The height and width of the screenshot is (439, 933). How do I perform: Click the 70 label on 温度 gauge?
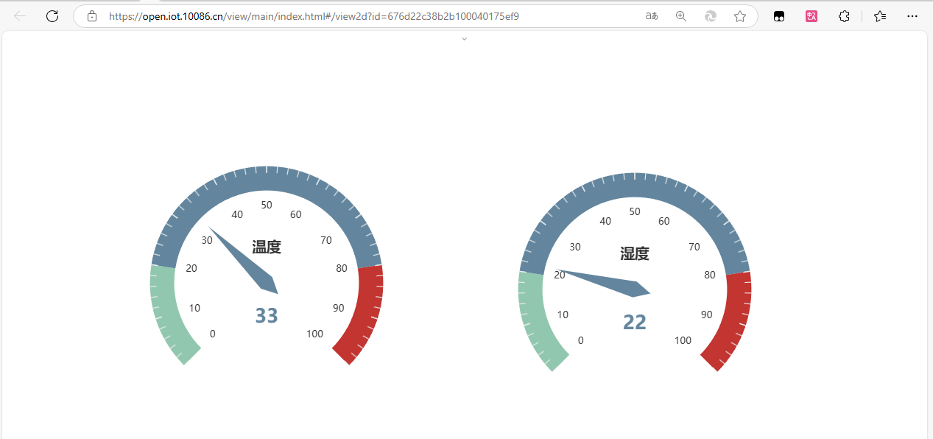[x=326, y=240]
